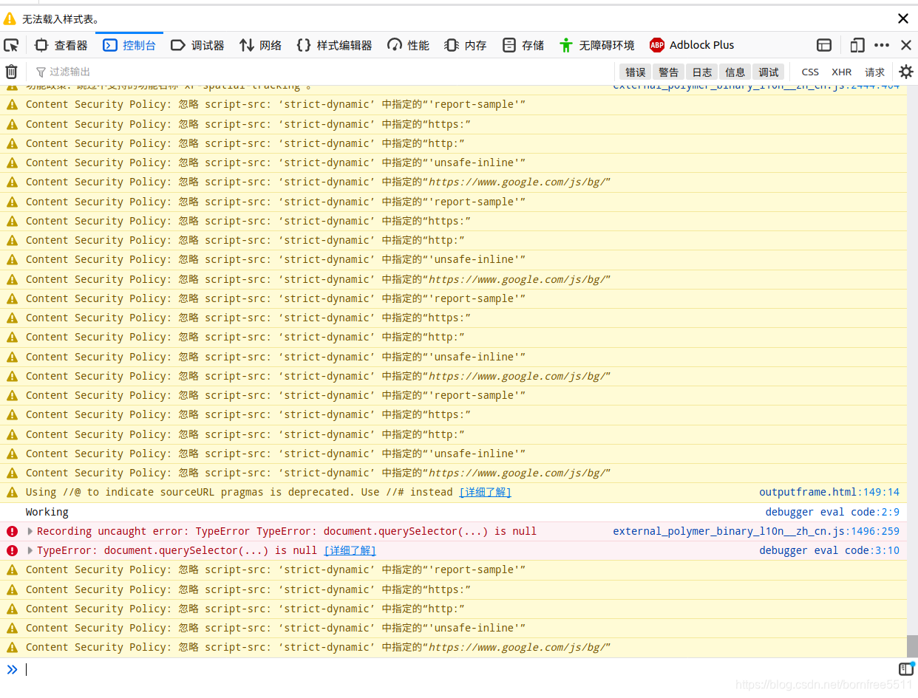Image resolution: width=918 pixels, height=698 pixels.
Task: Click the yellow warning icon in notification bar
Action: (10, 19)
